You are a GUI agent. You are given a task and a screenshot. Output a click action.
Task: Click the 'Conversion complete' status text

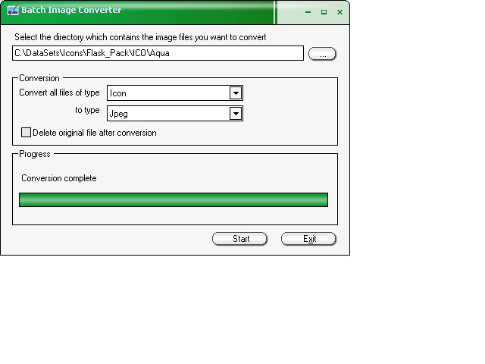coord(59,178)
